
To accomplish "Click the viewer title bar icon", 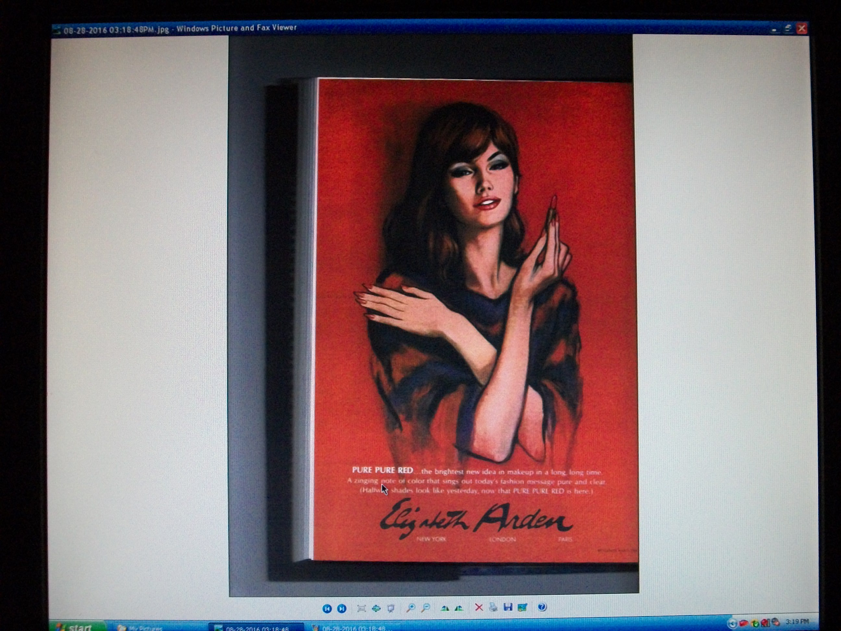I will click(x=57, y=30).
